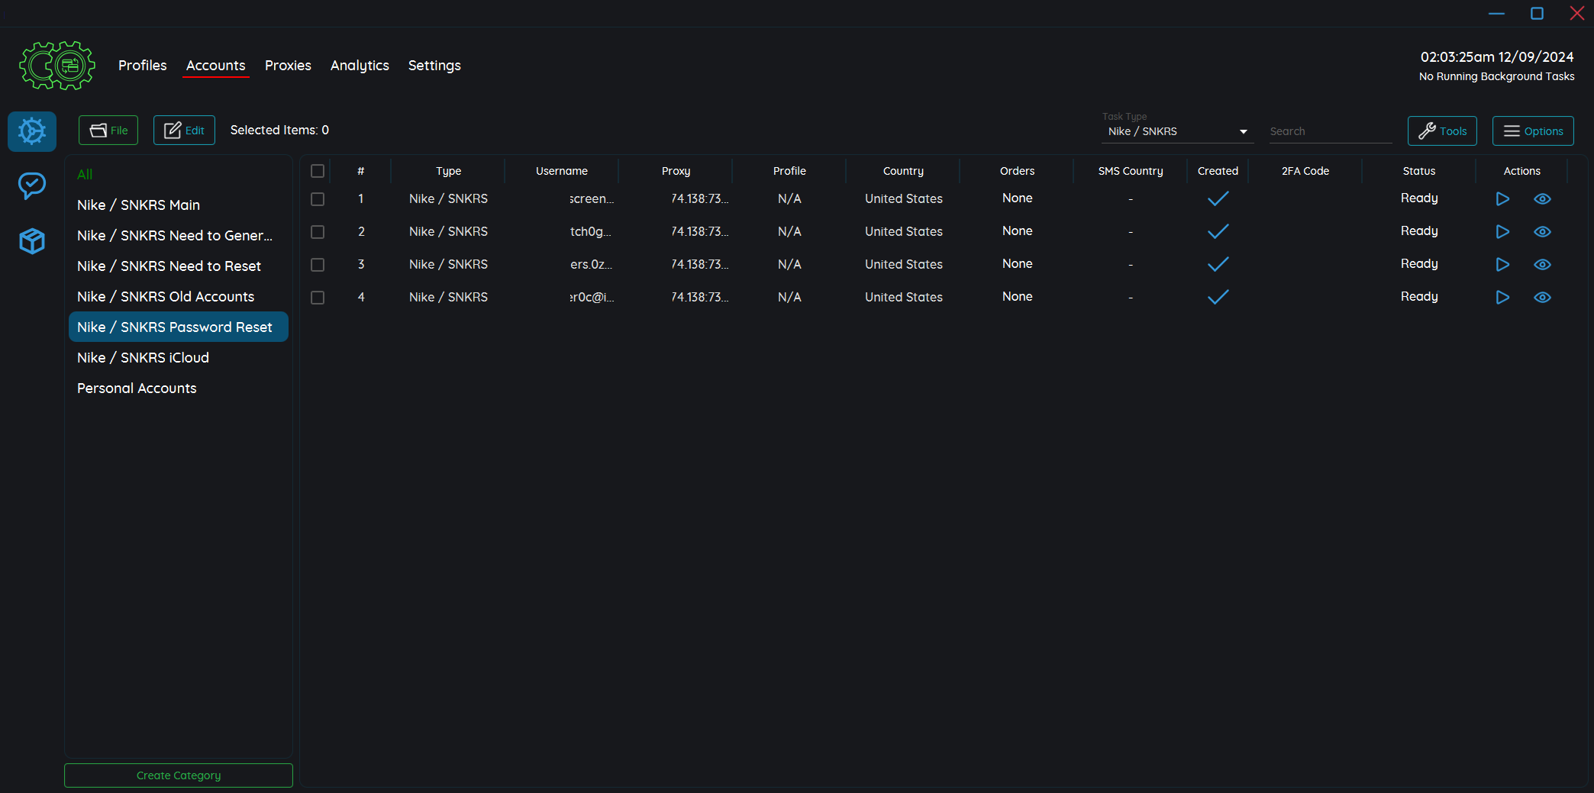The height and width of the screenshot is (793, 1594).
Task: Open the cube box sidebar icon
Action: pyautogui.click(x=32, y=241)
